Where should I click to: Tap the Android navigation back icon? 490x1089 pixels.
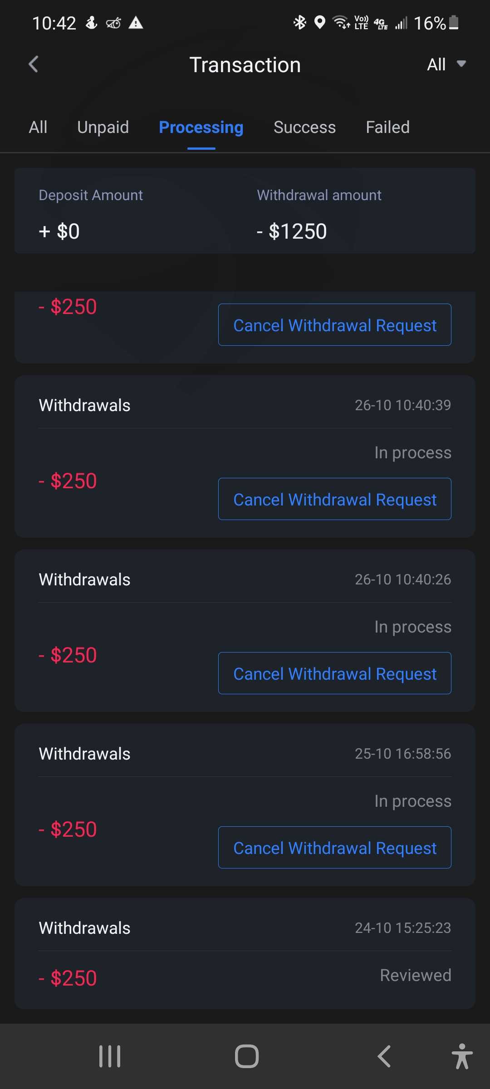tap(384, 1056)
